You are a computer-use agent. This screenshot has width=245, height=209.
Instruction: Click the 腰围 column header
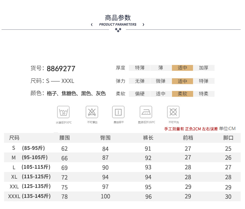point(65,138)
